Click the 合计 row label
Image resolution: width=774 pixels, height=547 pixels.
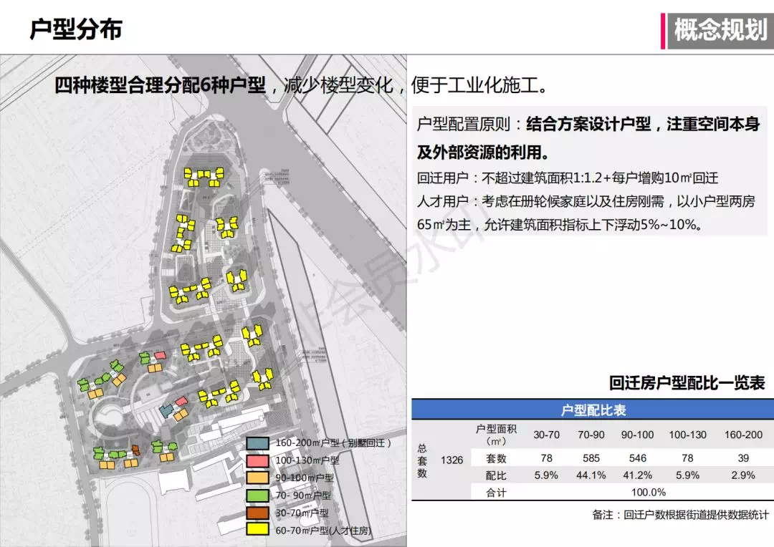click(496, 493)
